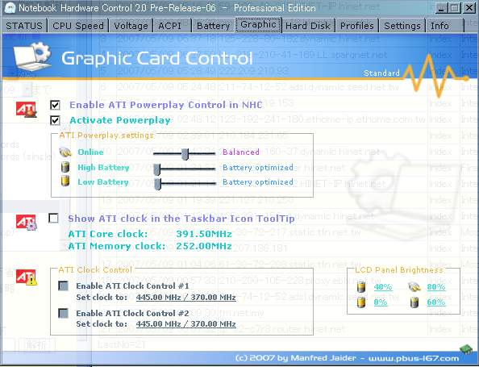Open the Hard Disk tab
The width and height of the screenshot is (479, 367).
pos(308,26)
